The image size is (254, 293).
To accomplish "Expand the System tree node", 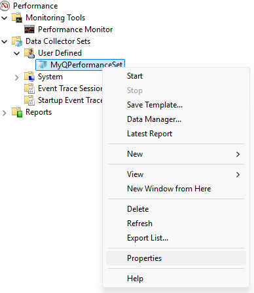I will click(17, 77).
